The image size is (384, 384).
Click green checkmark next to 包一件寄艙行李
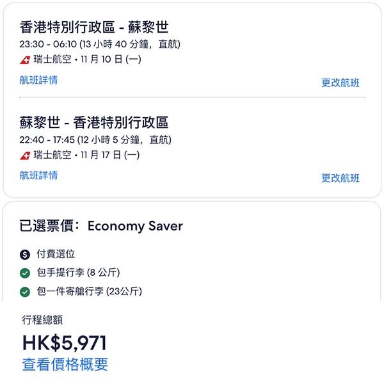tap(25, 292)
